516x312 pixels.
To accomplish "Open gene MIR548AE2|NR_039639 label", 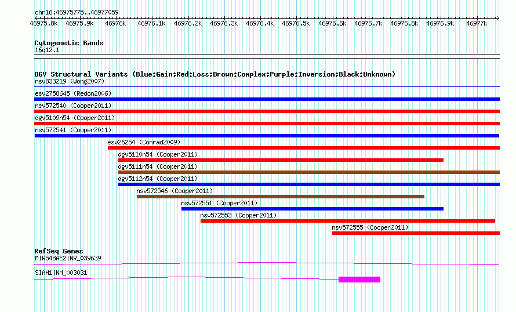I will [68, 258].
